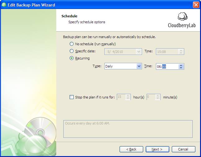The image size is (201, 157).
Task: Enable Stop the plan if it runs for
Action: pyautogui.click(x=71, y=97)
